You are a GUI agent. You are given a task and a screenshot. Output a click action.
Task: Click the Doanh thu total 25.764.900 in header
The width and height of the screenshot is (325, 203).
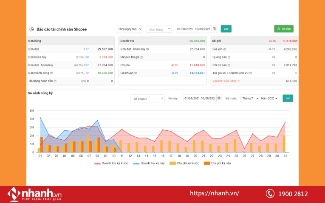[x=197, y=41]
